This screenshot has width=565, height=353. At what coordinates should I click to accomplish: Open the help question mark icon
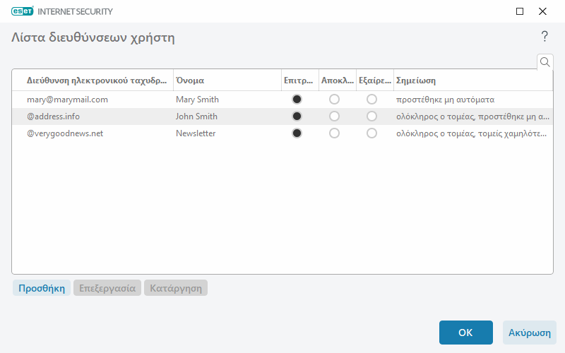click(545, 37)
